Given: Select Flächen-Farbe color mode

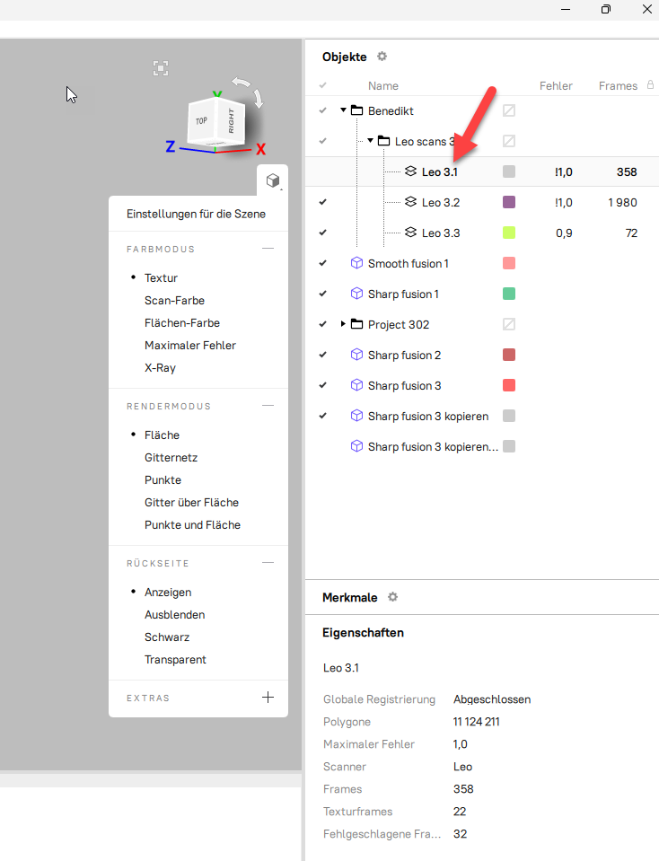Looking at the screenshot, I should (182, 323).
